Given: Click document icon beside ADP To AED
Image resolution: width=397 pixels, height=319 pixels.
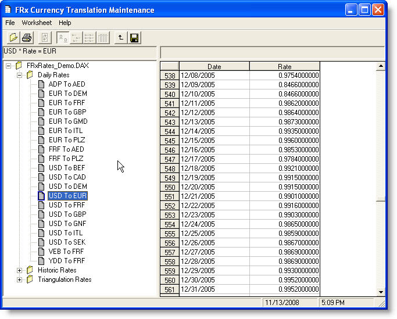Looking at the screenshot, I should point(41,84).
